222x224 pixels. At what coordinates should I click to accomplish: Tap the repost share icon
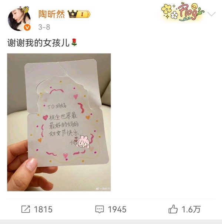[x=26, y=209]
